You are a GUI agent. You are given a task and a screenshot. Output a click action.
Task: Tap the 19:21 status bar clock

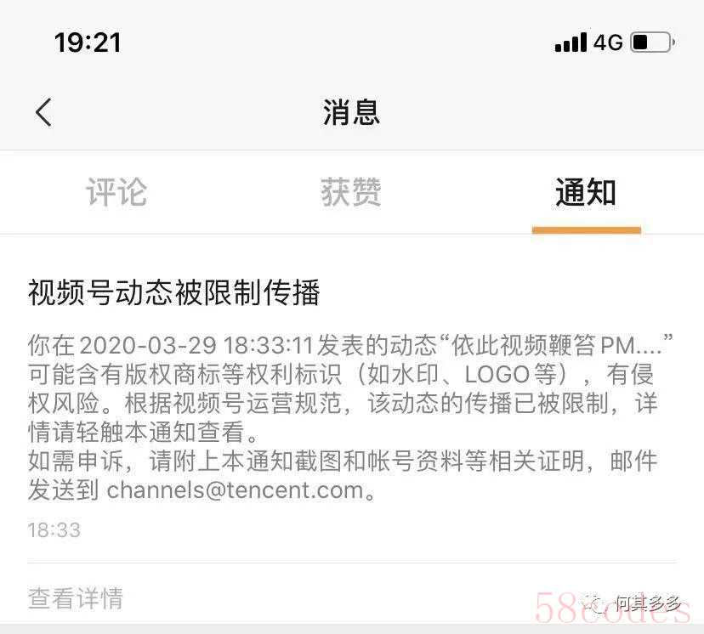[88, 42]
